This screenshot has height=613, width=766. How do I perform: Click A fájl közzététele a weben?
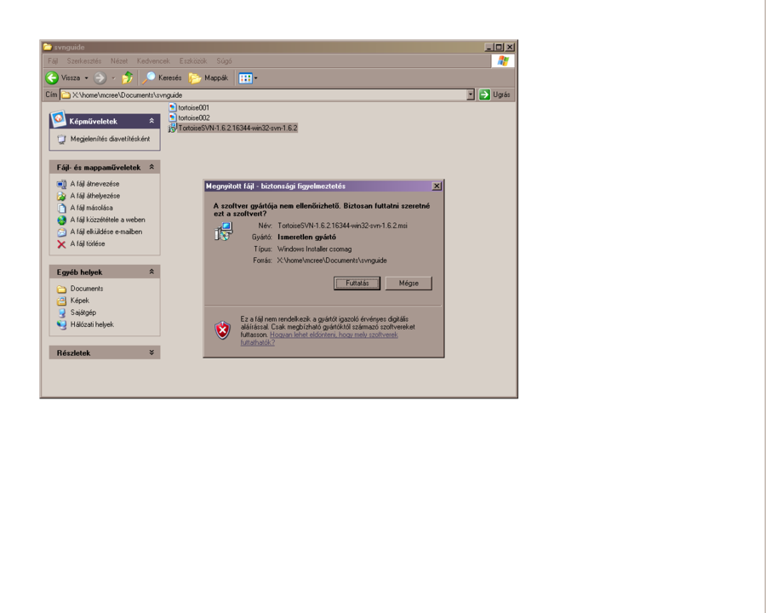click(107, 220)
